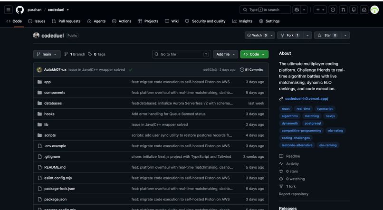Click the hooks folder icon
The height and width of the screenshot is (210, 383).
39,114
